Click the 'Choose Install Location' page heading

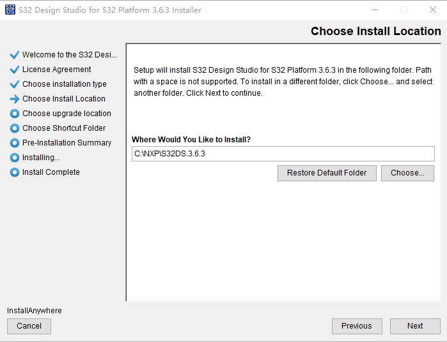tap(376, 31)
